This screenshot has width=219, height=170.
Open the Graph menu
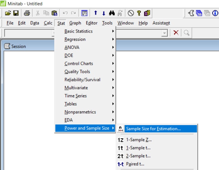(x=75, y=23)
